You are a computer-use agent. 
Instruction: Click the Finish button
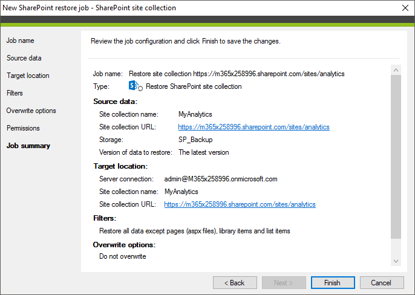pyautogui.click(x=333, y=283)
